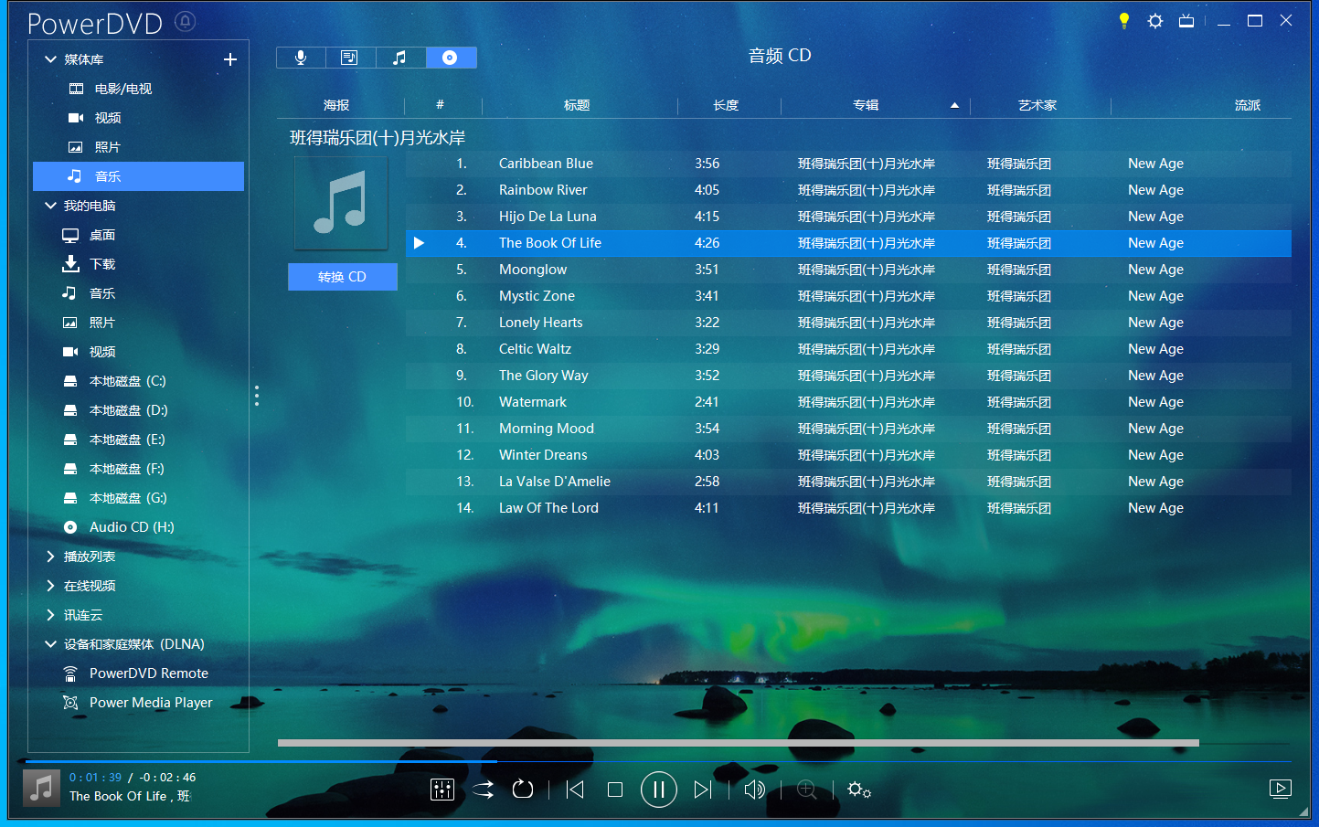
Task: Open playback settings gears icon
Action: pyautogui.click(x=859, y=790)
